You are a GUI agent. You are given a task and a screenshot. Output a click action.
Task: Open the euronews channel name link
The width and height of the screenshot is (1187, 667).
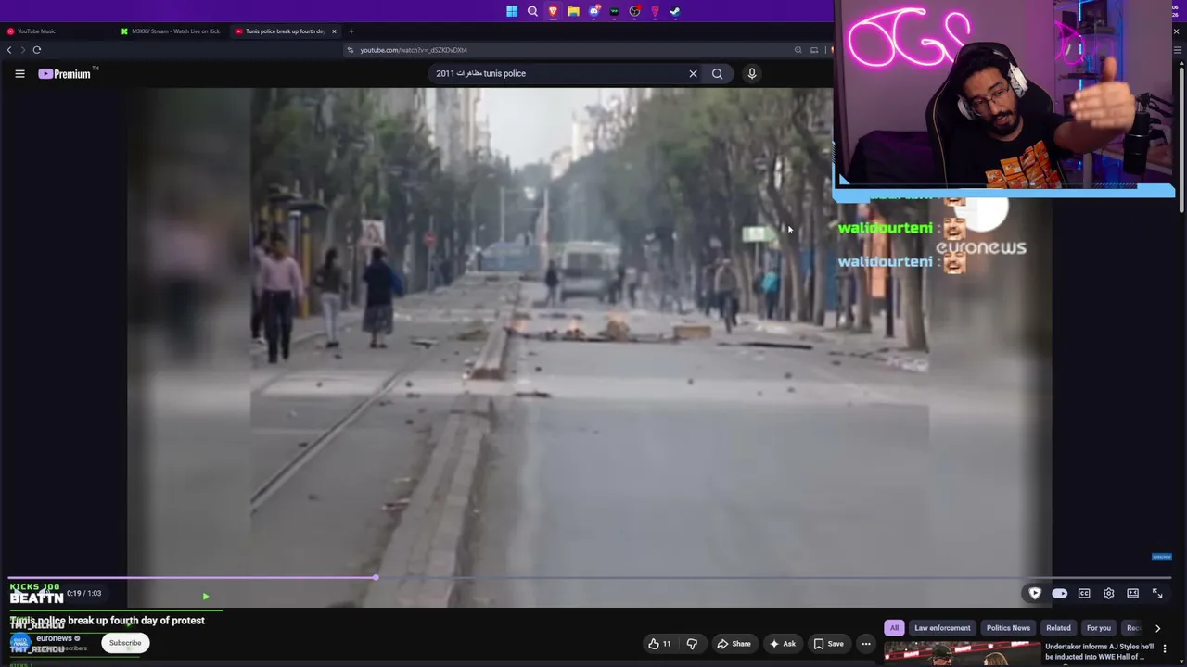[x=54, y=638]
